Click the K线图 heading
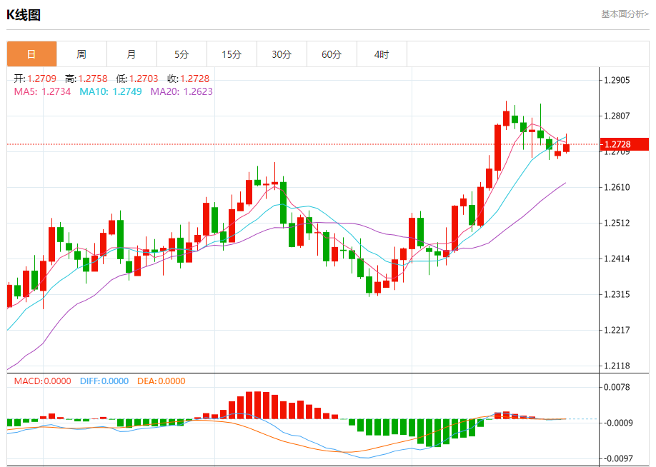 coord(24,15)
